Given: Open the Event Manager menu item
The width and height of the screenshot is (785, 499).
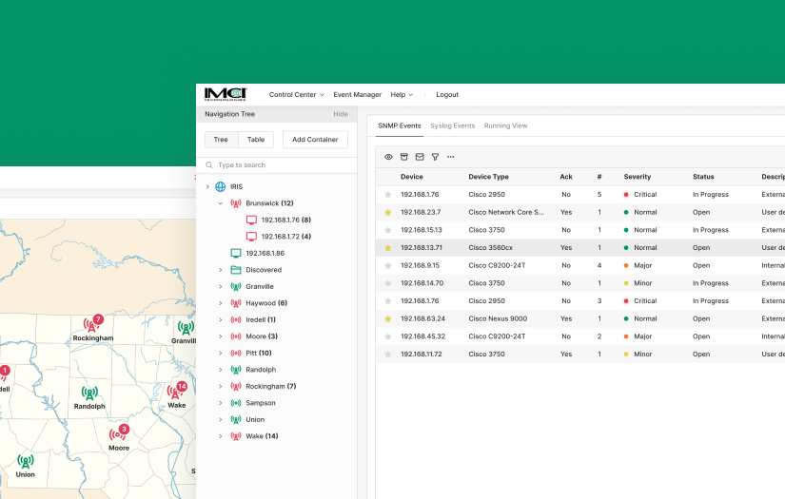Looking at the screenshot, I should (357, 95).
